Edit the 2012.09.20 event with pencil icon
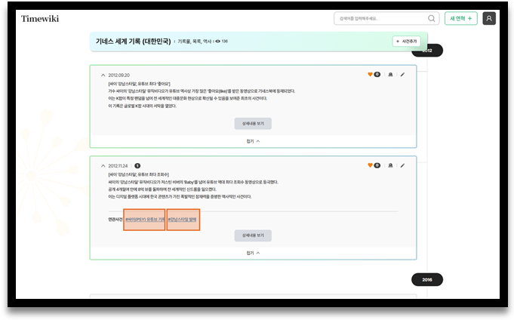 (x=402, y=75)
